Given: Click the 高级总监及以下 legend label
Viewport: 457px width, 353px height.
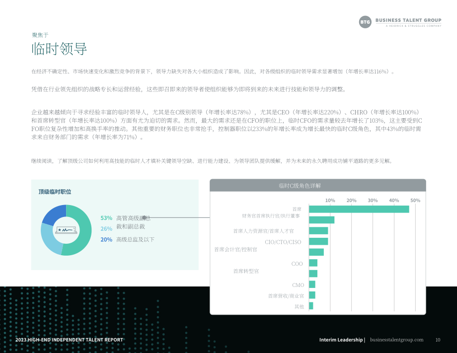Looking at the screenshot, I should [135, 240].
